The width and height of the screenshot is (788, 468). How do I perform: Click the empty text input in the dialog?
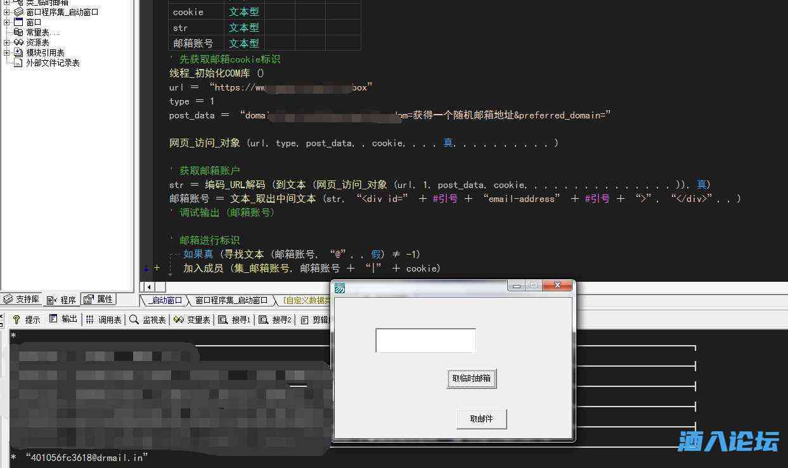(x=425, y=339)
